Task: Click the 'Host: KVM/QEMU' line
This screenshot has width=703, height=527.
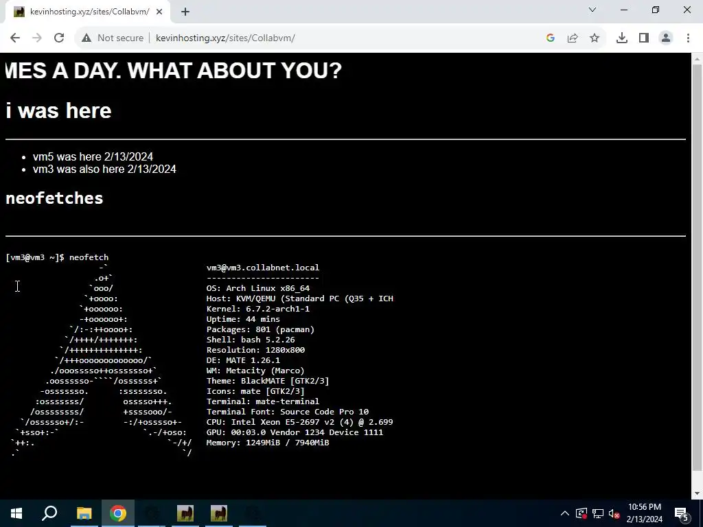Action: (299, 298)
